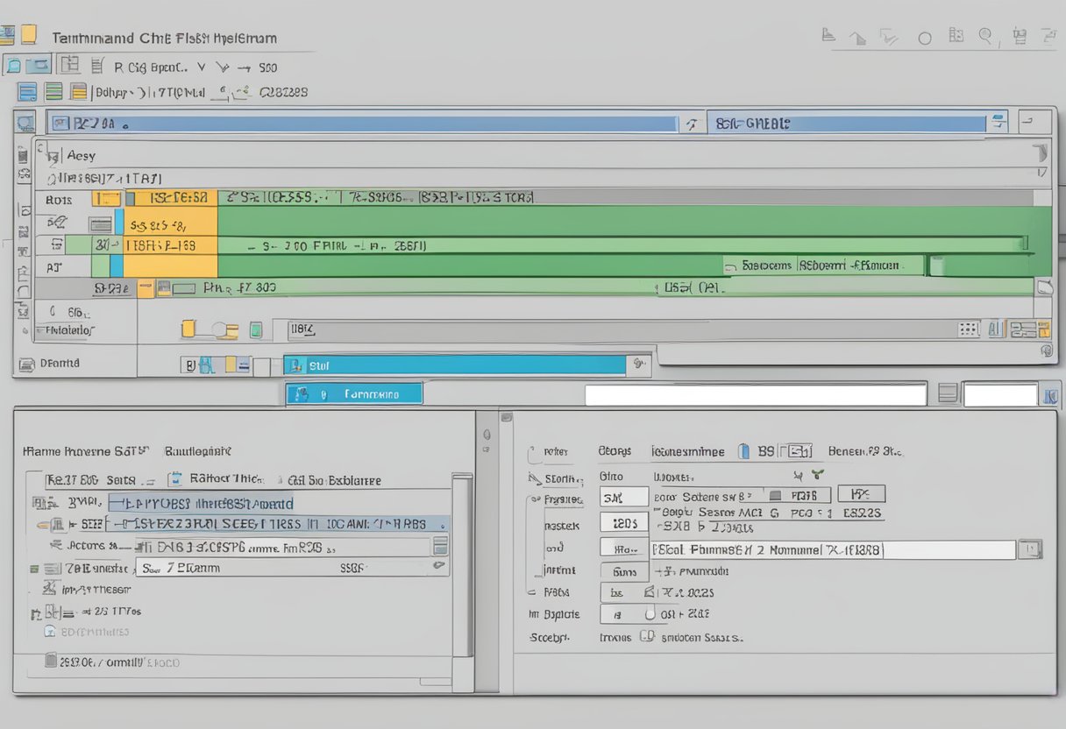The image size is (1066, 729).
Task: Open dropdown button at end of Fbmnssen field
Action: click(1031, 550)
